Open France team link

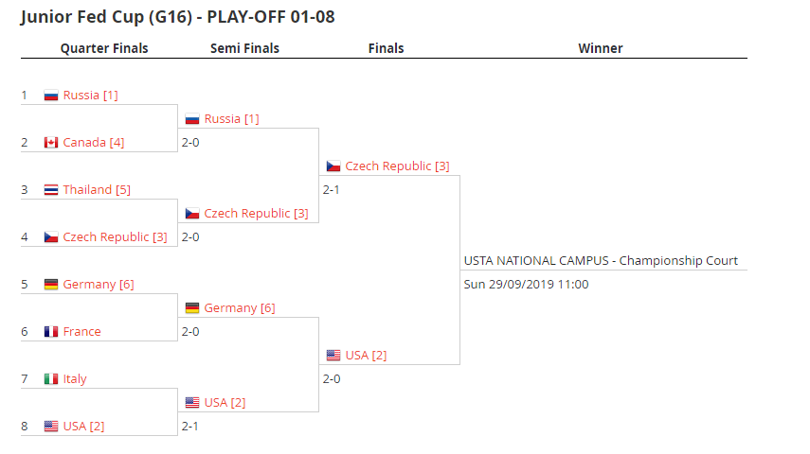click(81, 332)
